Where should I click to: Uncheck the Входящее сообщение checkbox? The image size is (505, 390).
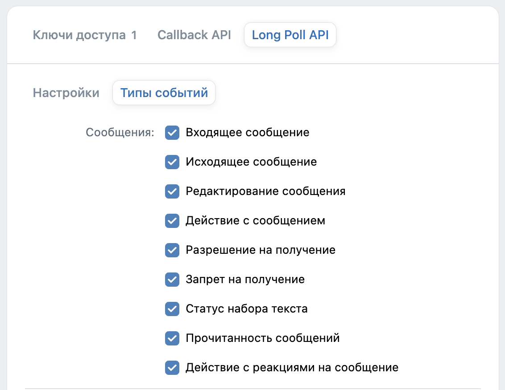tap(172, 133)
